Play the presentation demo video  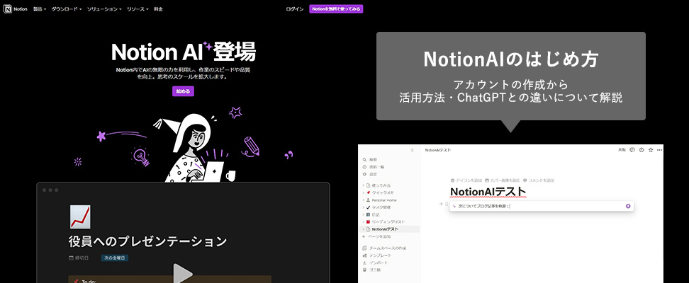(x=182, y=273)
